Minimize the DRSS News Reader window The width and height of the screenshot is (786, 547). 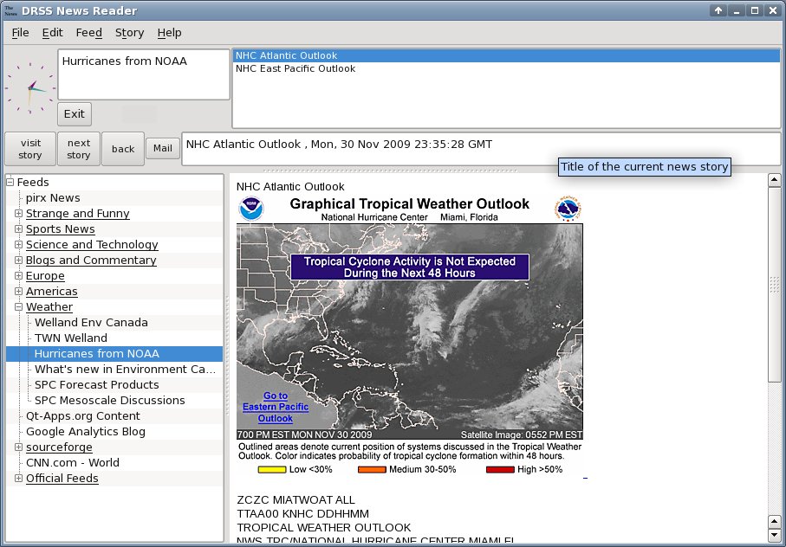coord(737,10)
